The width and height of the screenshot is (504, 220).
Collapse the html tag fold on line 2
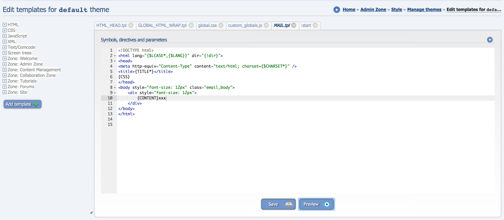[115, 56]
